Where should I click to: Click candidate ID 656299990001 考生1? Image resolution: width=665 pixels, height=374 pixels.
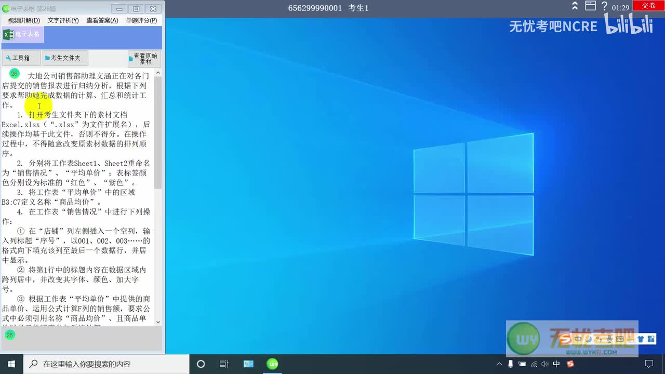[328, 8]
